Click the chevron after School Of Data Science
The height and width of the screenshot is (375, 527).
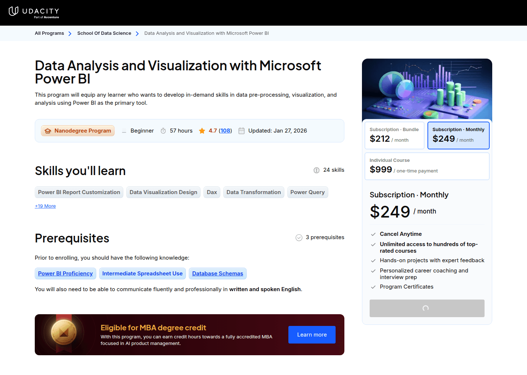pyautogui.click(x=137, y=33)
